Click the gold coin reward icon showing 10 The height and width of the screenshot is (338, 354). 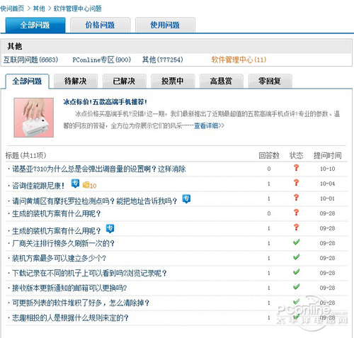pos(89,185)
